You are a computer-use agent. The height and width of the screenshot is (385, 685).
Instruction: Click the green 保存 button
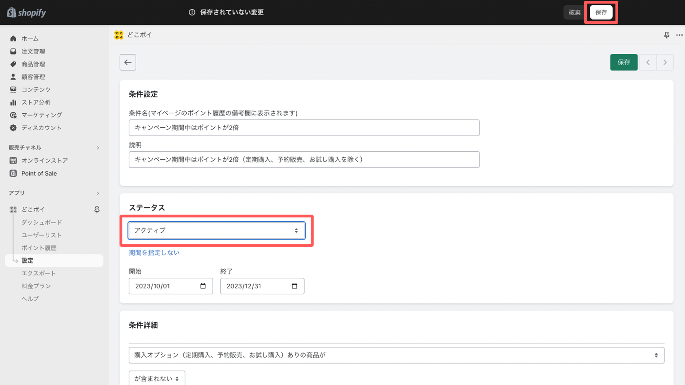(624, 62)
